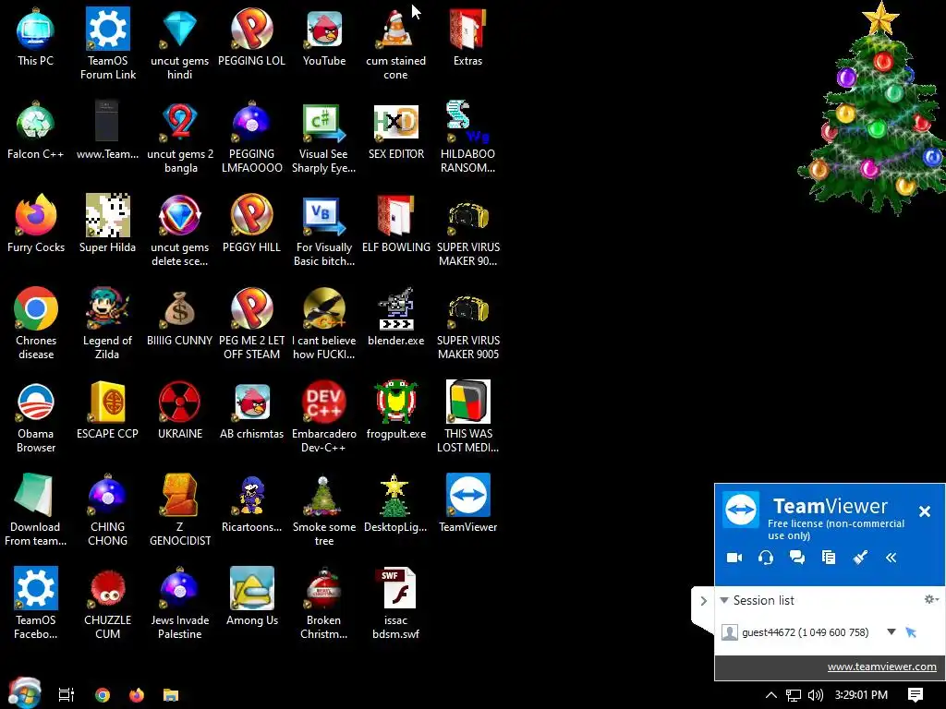Select Download From team notepad icon

pos(36,510)
